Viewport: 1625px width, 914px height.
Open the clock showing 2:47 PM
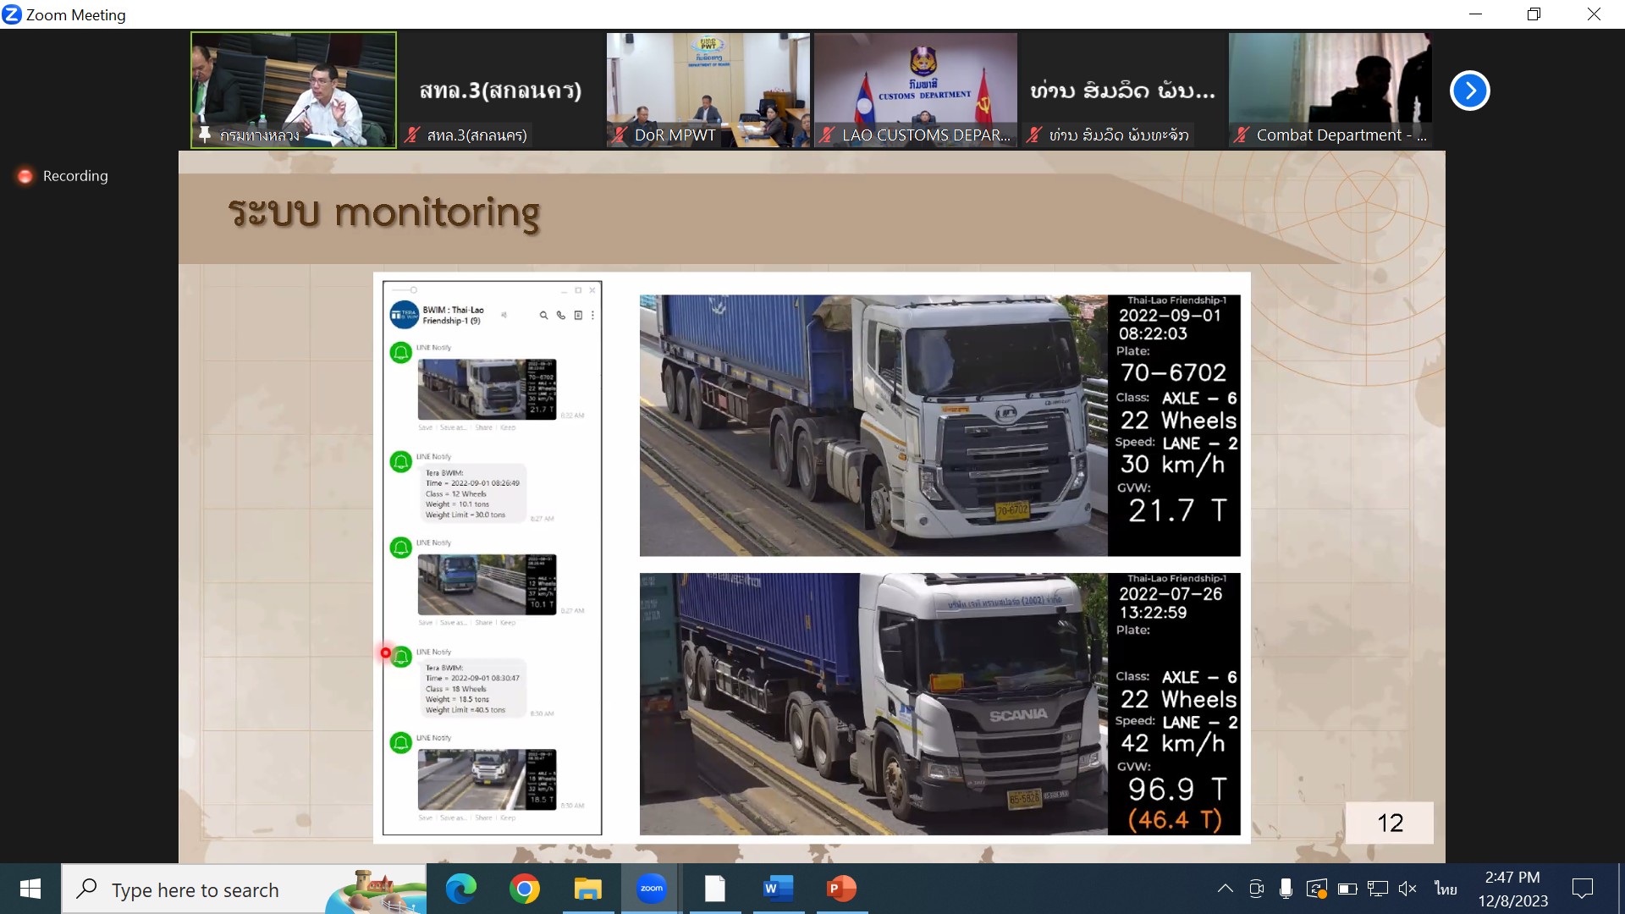(1512, 889)
